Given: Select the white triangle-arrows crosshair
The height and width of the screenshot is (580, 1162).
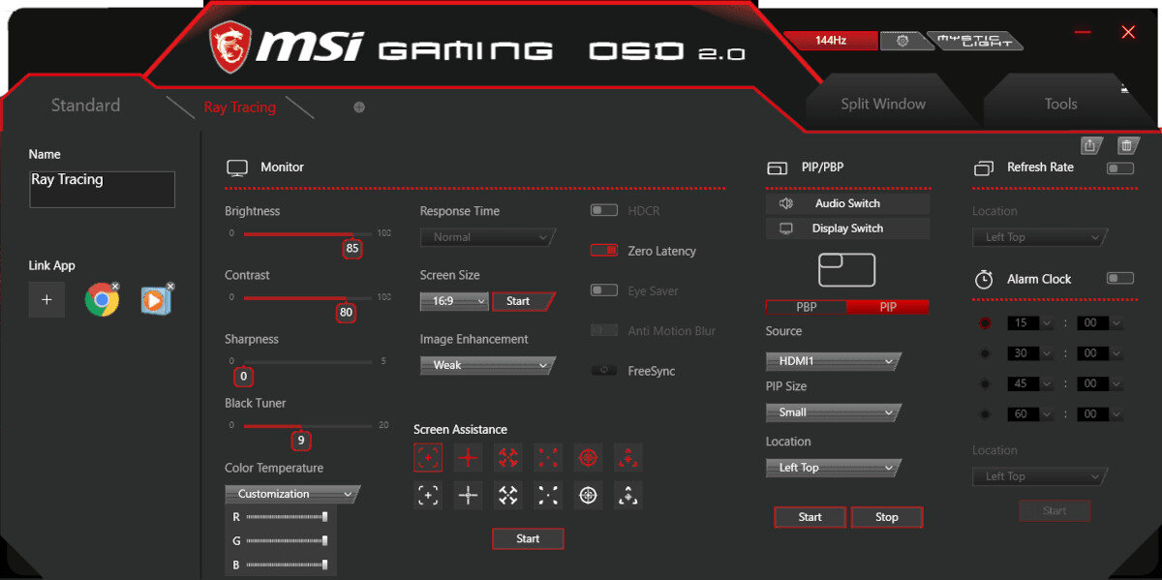Looking at the screenshot, I should pyautogui.click(x=628, y=496).
